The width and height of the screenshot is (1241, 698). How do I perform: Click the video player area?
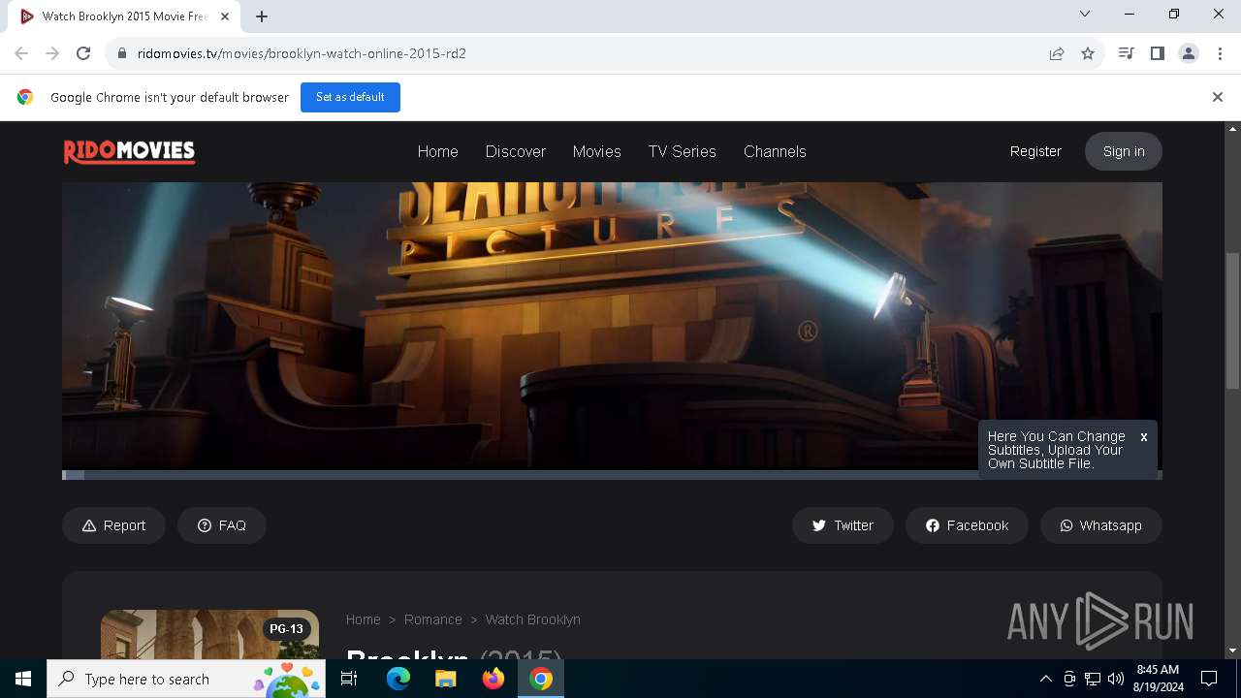click(612, 326)
